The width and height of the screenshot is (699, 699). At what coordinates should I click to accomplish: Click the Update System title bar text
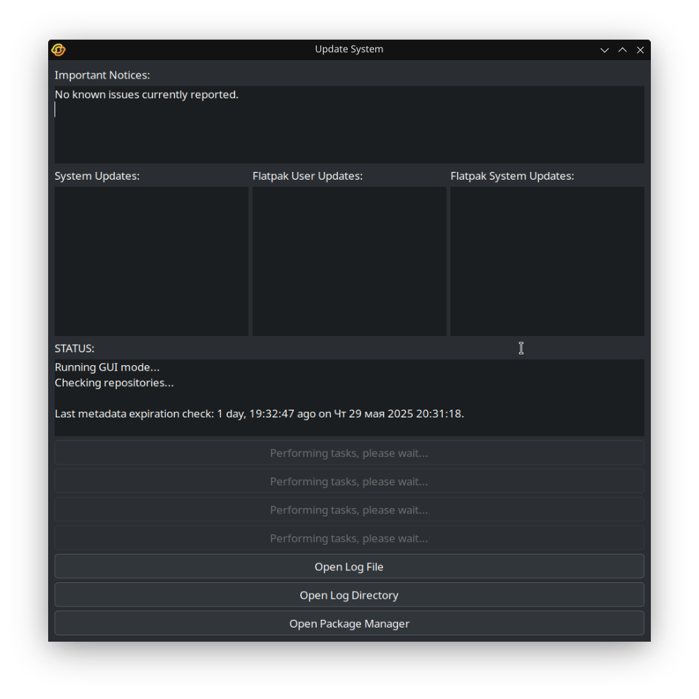click(x=349, y=49)
